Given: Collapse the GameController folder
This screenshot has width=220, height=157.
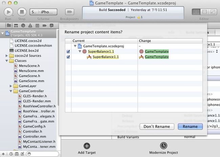Looking at the screenshot, I should (11, 91).
